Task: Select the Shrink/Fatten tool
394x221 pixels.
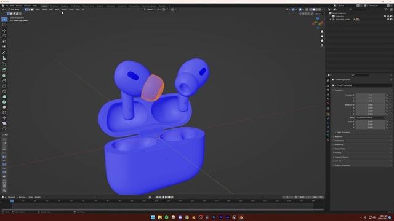Action: tap(4, 118)
